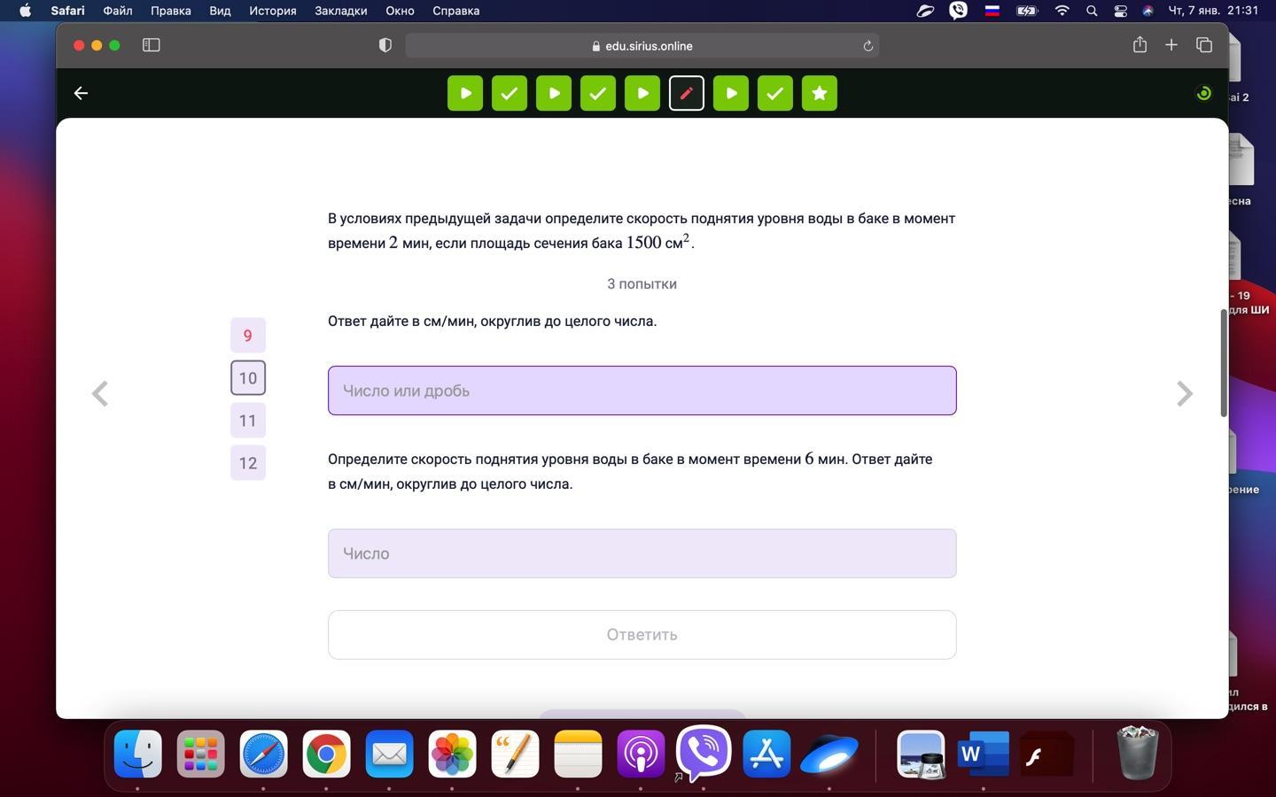Focus the 'Число или дробь' answer field
The image size is (1276, 797).
pos(642,391)
